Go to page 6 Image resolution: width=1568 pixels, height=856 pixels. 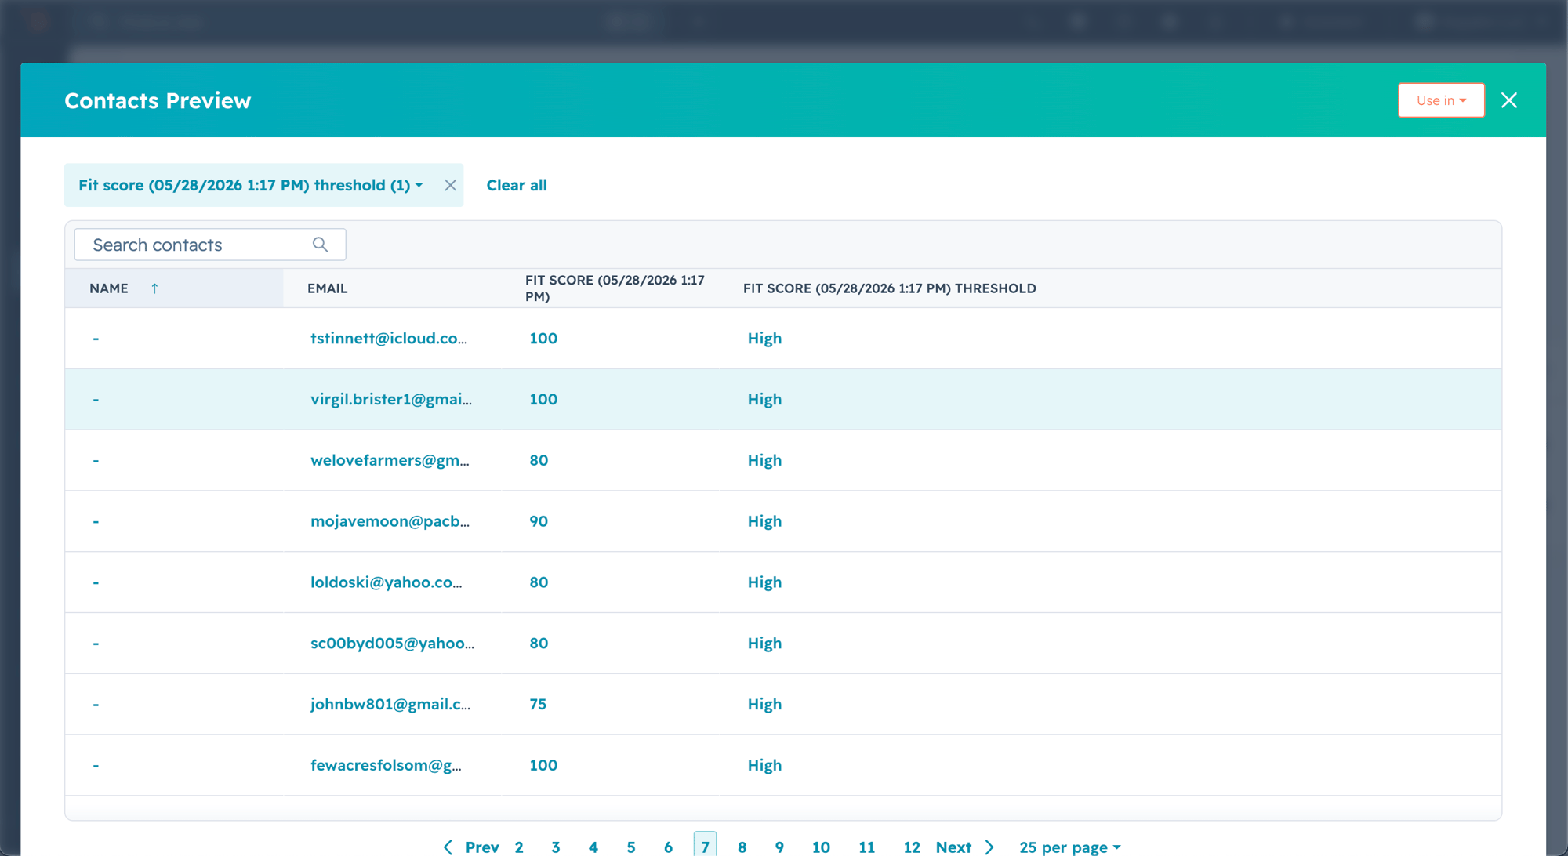tap(668, 847)
